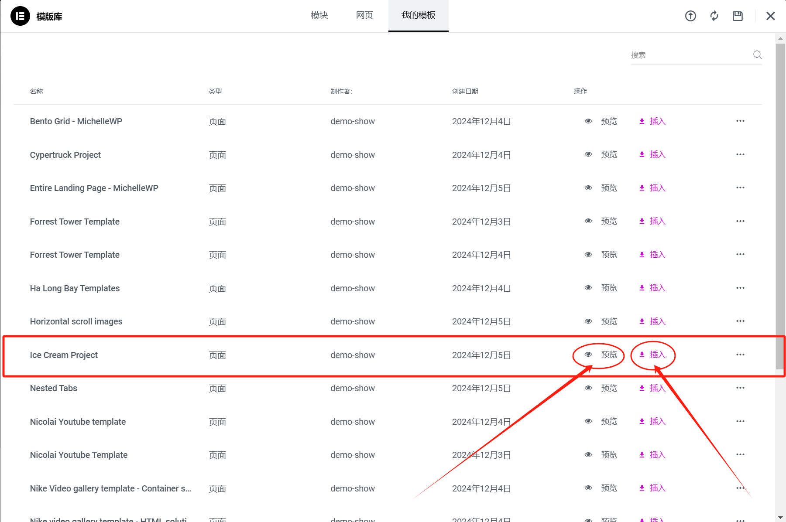
Task: Switch to the 模块 tab
Action: 319,15
